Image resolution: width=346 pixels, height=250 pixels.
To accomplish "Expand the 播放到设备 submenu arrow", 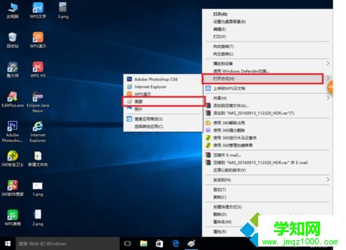I will click(x=328, y=63).
